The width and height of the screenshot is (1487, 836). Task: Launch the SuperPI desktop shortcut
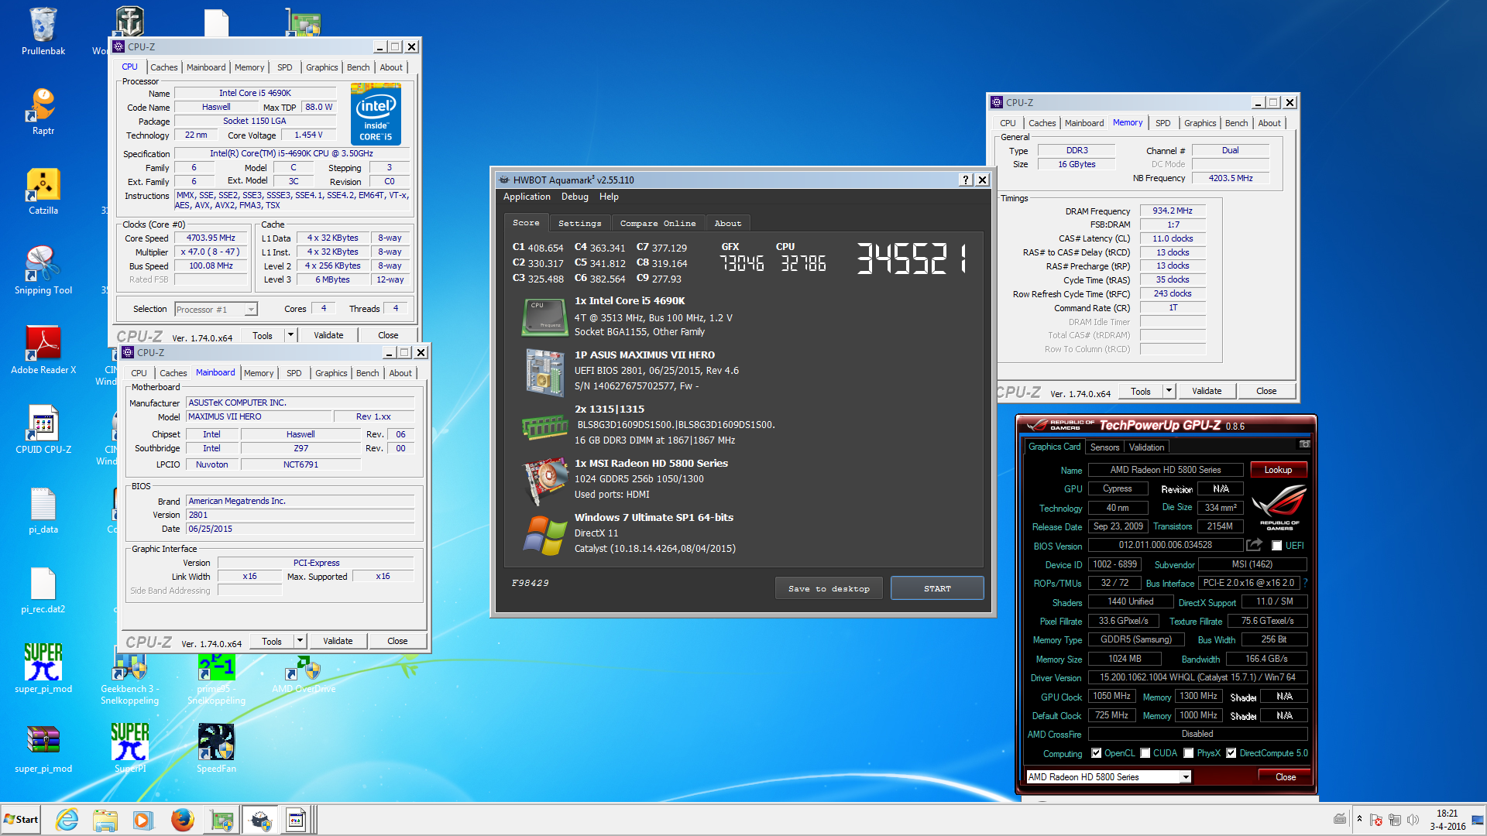[x=130, y=749]
